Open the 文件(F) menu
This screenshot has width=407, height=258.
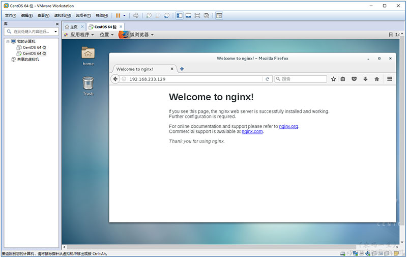pyautogui.click(x=10, y=16)
